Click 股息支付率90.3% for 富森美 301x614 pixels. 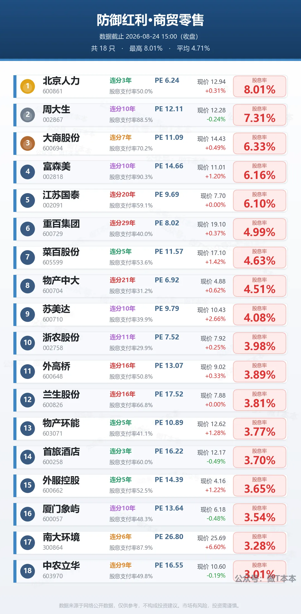click(x=131, y=177)
